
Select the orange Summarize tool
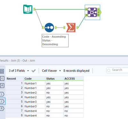coord(71,28)
